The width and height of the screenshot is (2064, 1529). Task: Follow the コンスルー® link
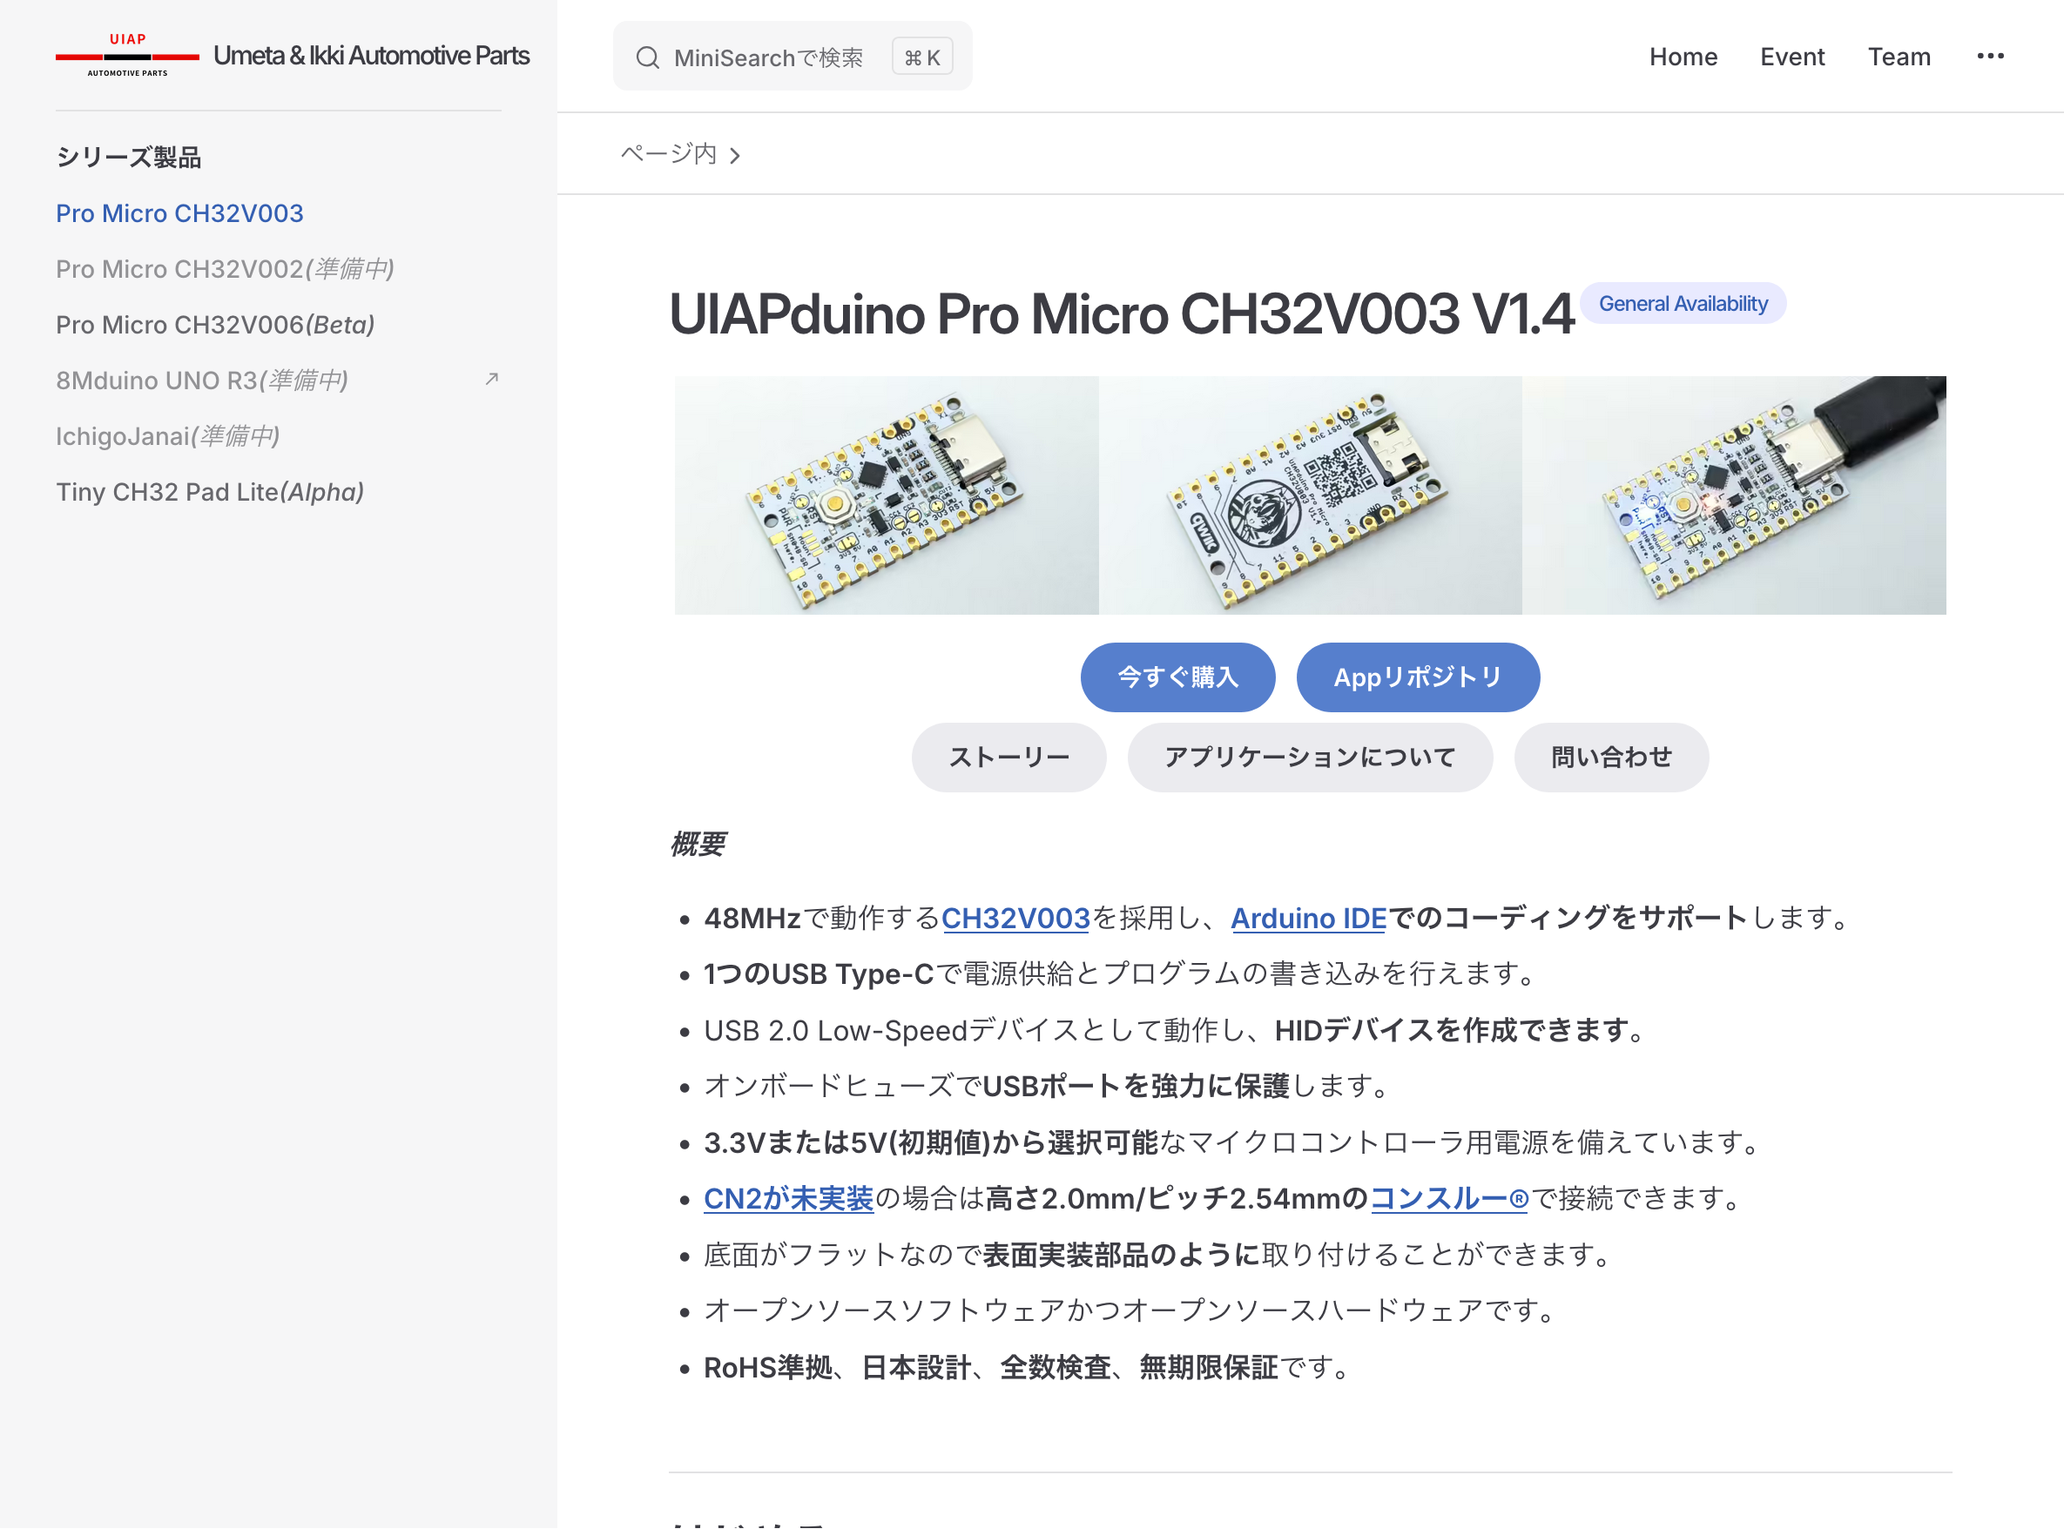1448,1197
